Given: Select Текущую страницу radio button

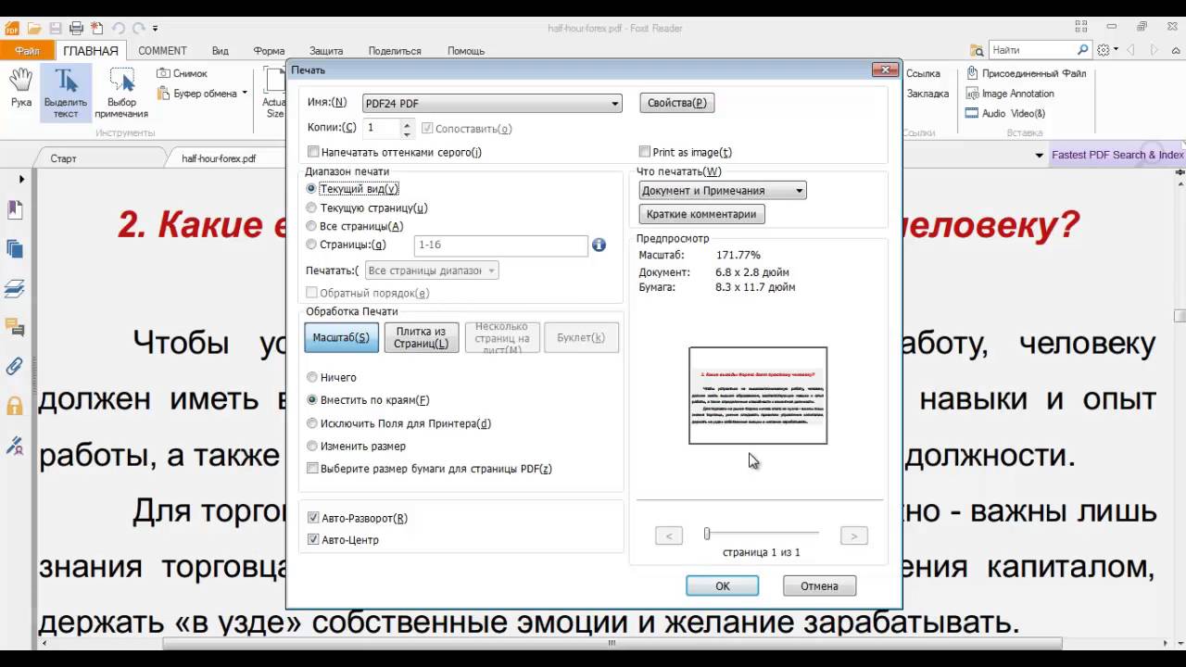Looking at the screenshot, I should click(x=311, y=208).
